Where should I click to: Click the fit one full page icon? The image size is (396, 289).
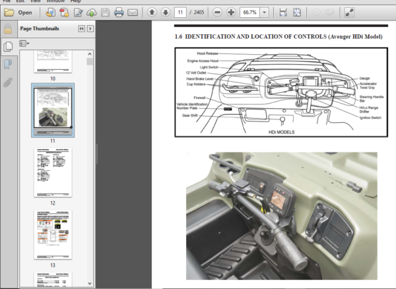click(x=297, y=12)
